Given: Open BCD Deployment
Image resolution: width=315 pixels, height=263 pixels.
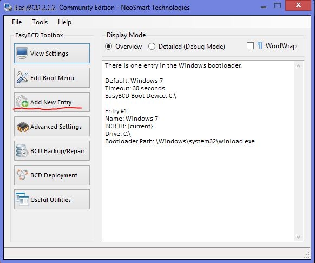Looking at the screenshot, I should pyautogui.click(x=52, y=175).
